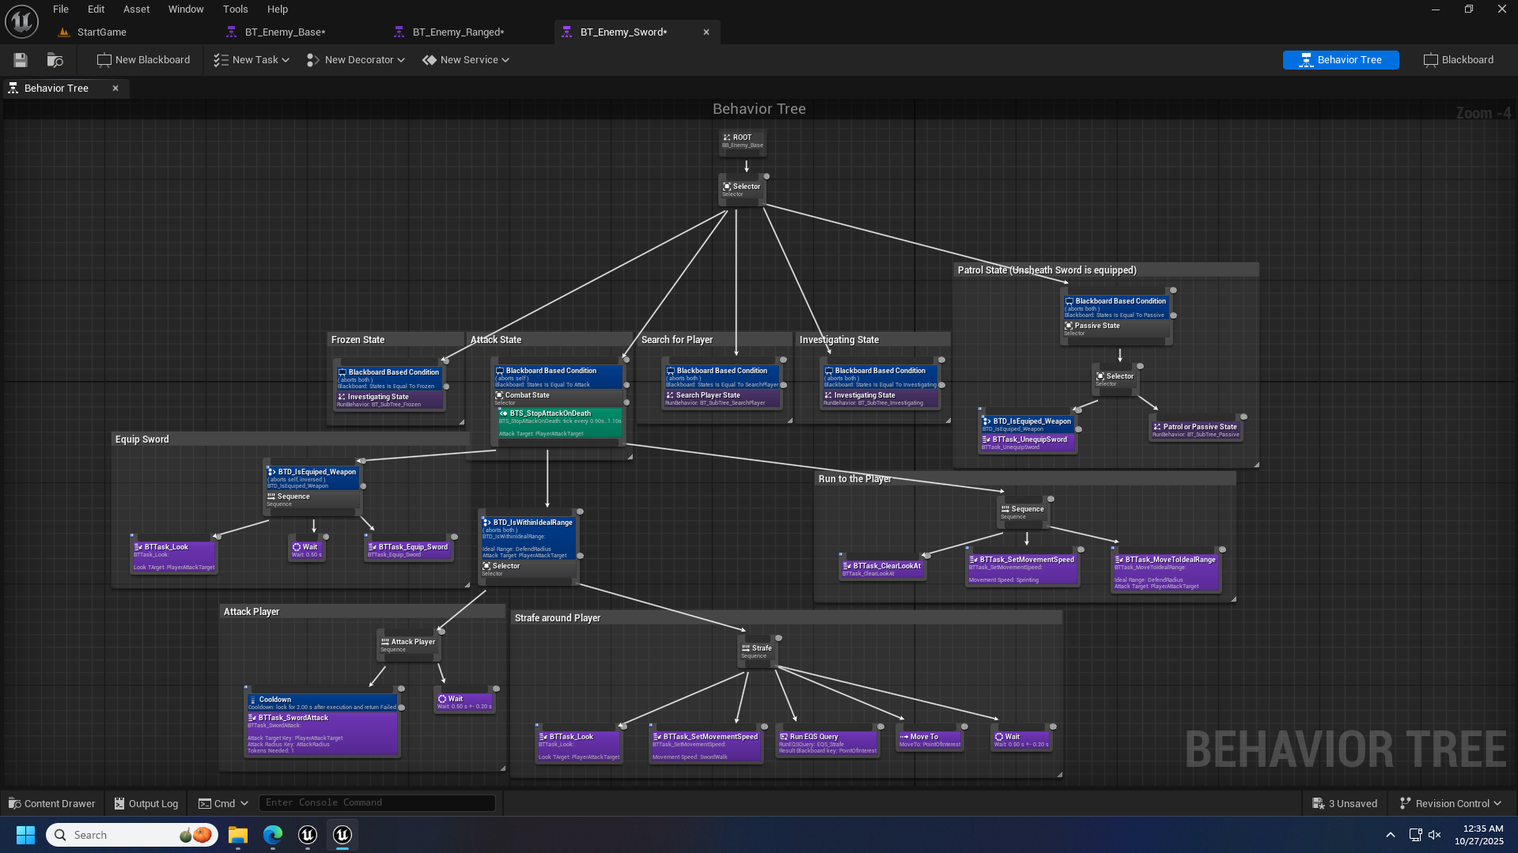Image resolution: width=1518 pixels, height=853 pixels.
Task: Select the Cooldown decorator node
Action: (x=321, y=703)
